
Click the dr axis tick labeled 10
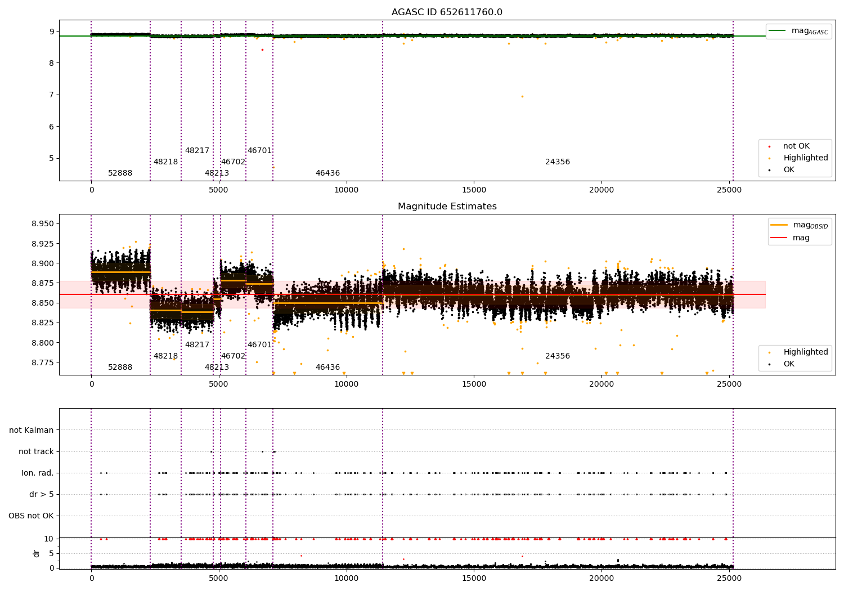(x=49, y=539)
